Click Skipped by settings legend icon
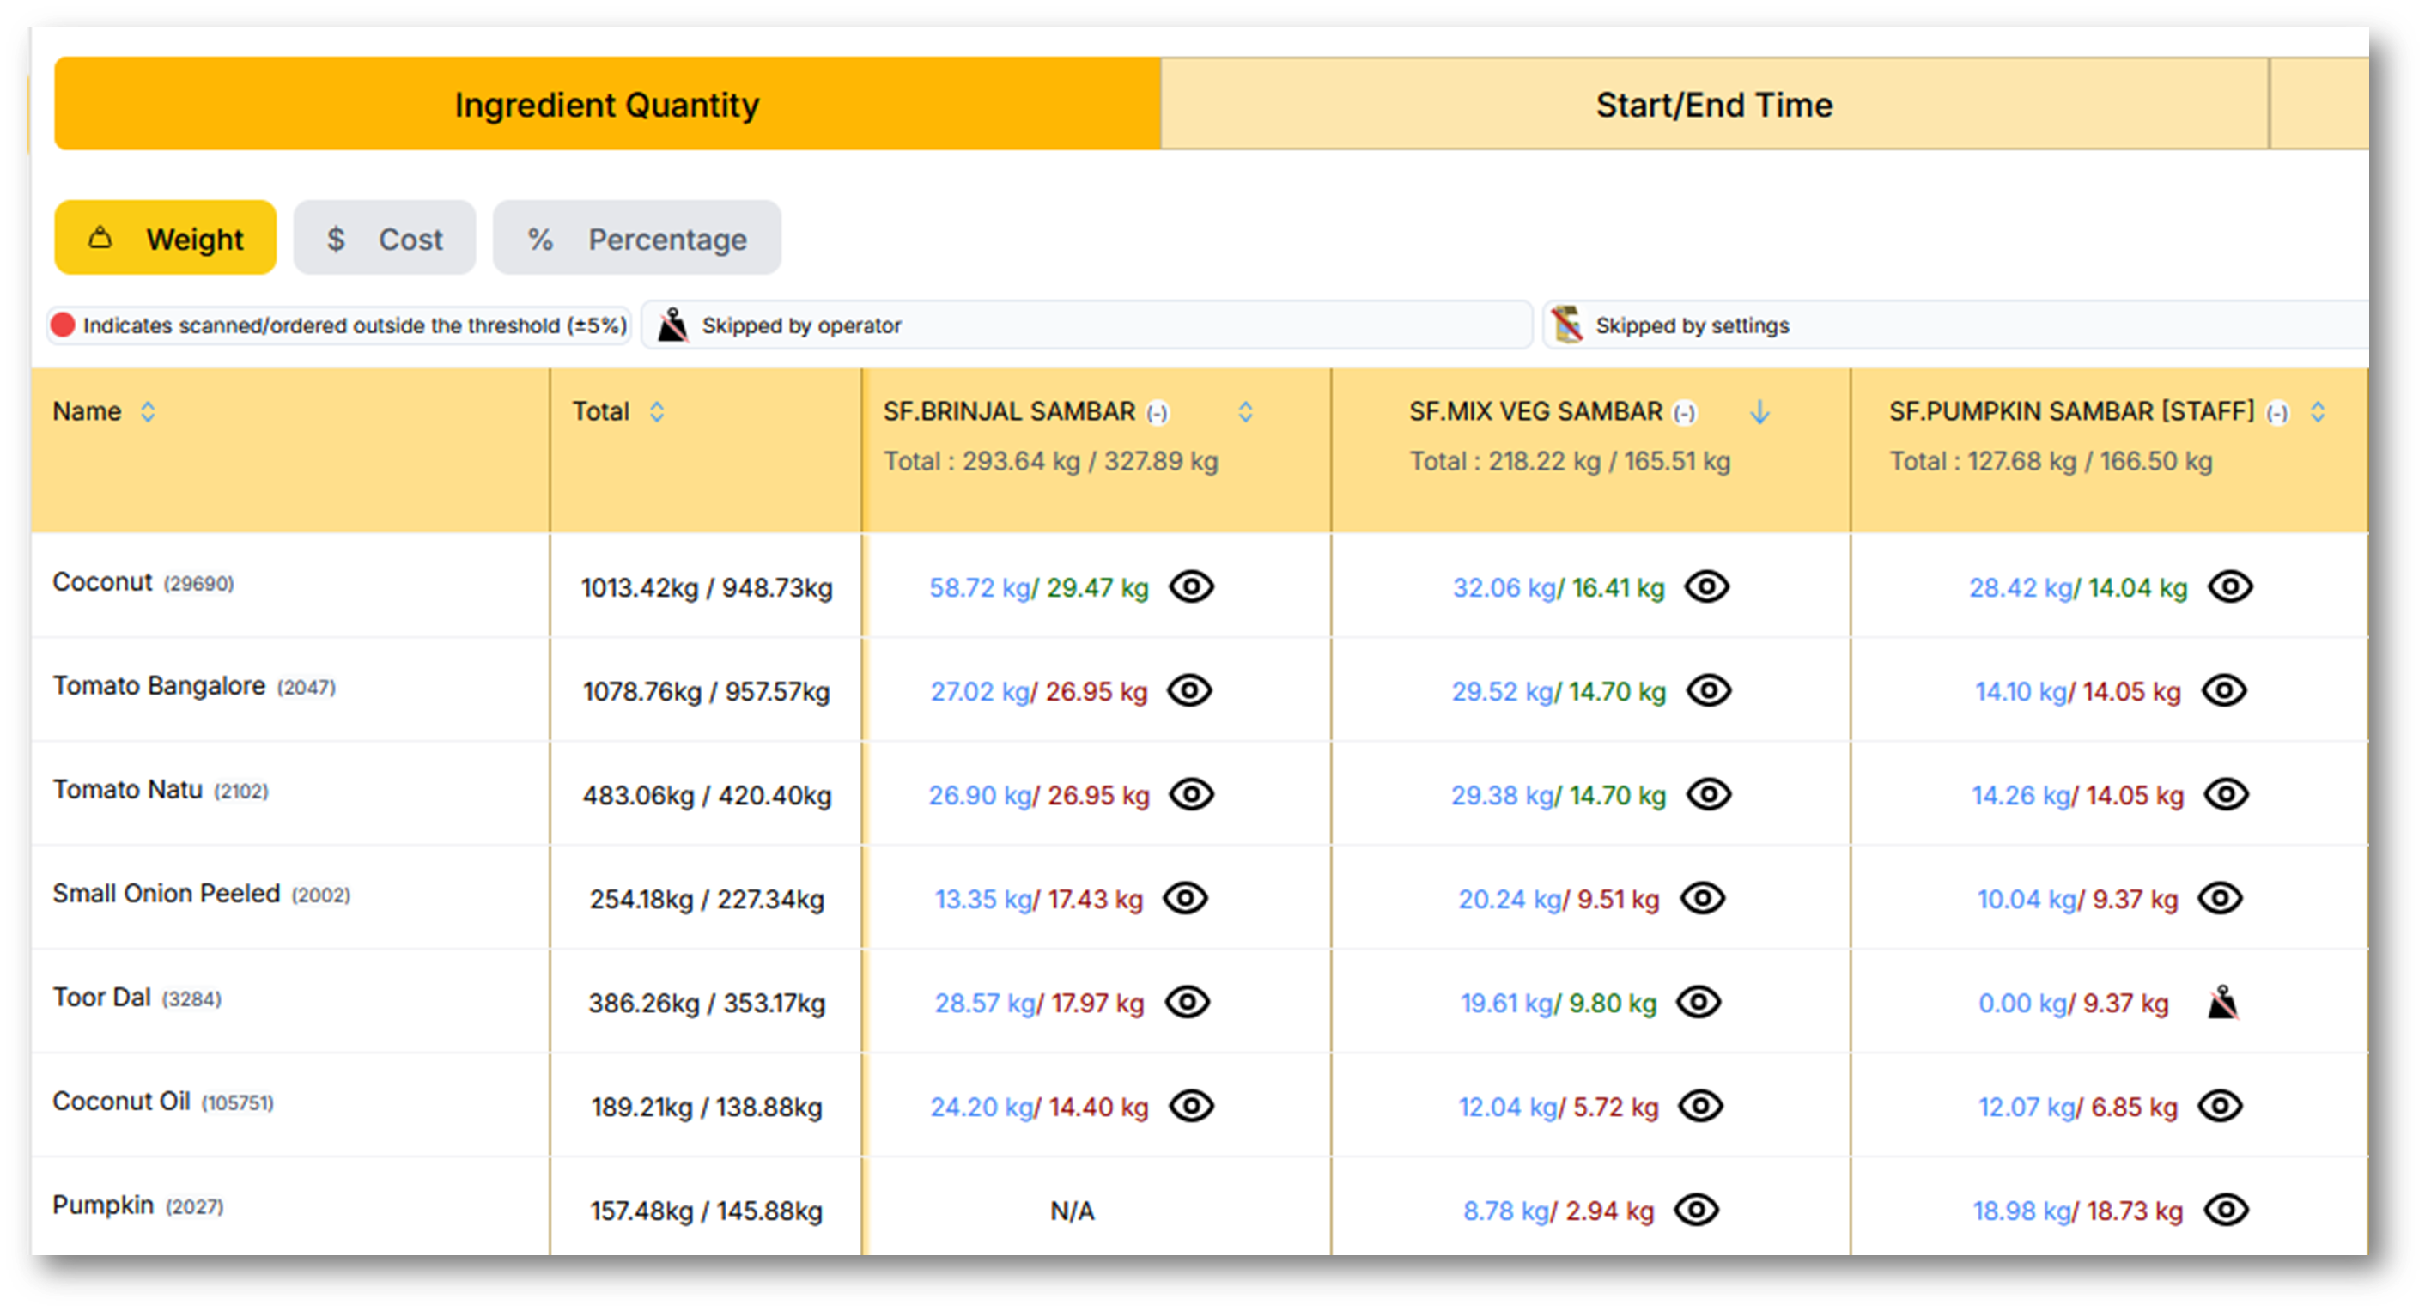 coord(1567,325)
